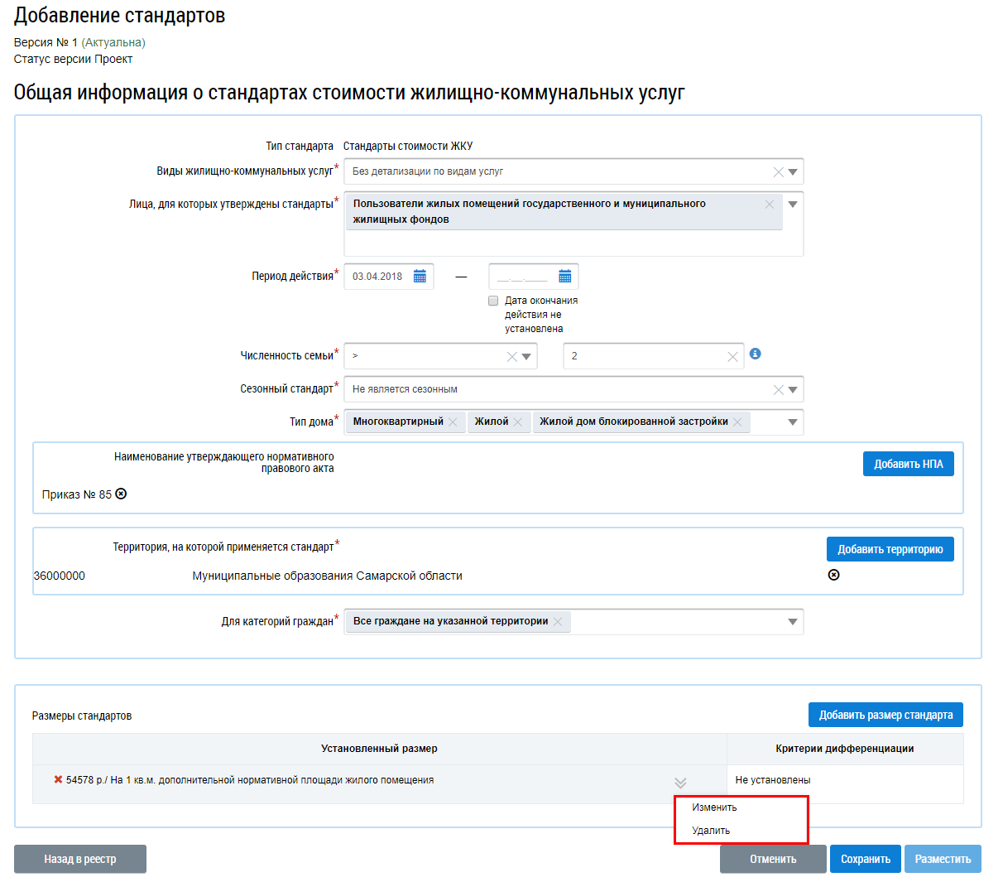This screenshot has height=882, width=1003.
Task: Enable the end date not set checkbox
Action: tap(493, 301)
